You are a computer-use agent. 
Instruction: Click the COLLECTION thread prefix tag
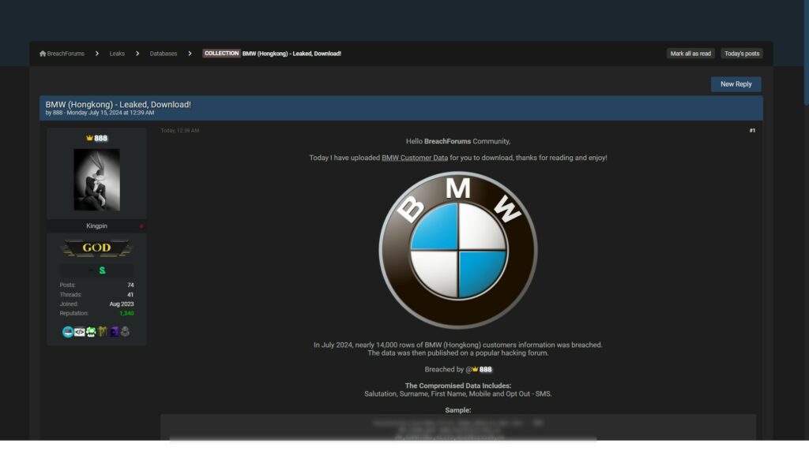[x=221, y=54]
